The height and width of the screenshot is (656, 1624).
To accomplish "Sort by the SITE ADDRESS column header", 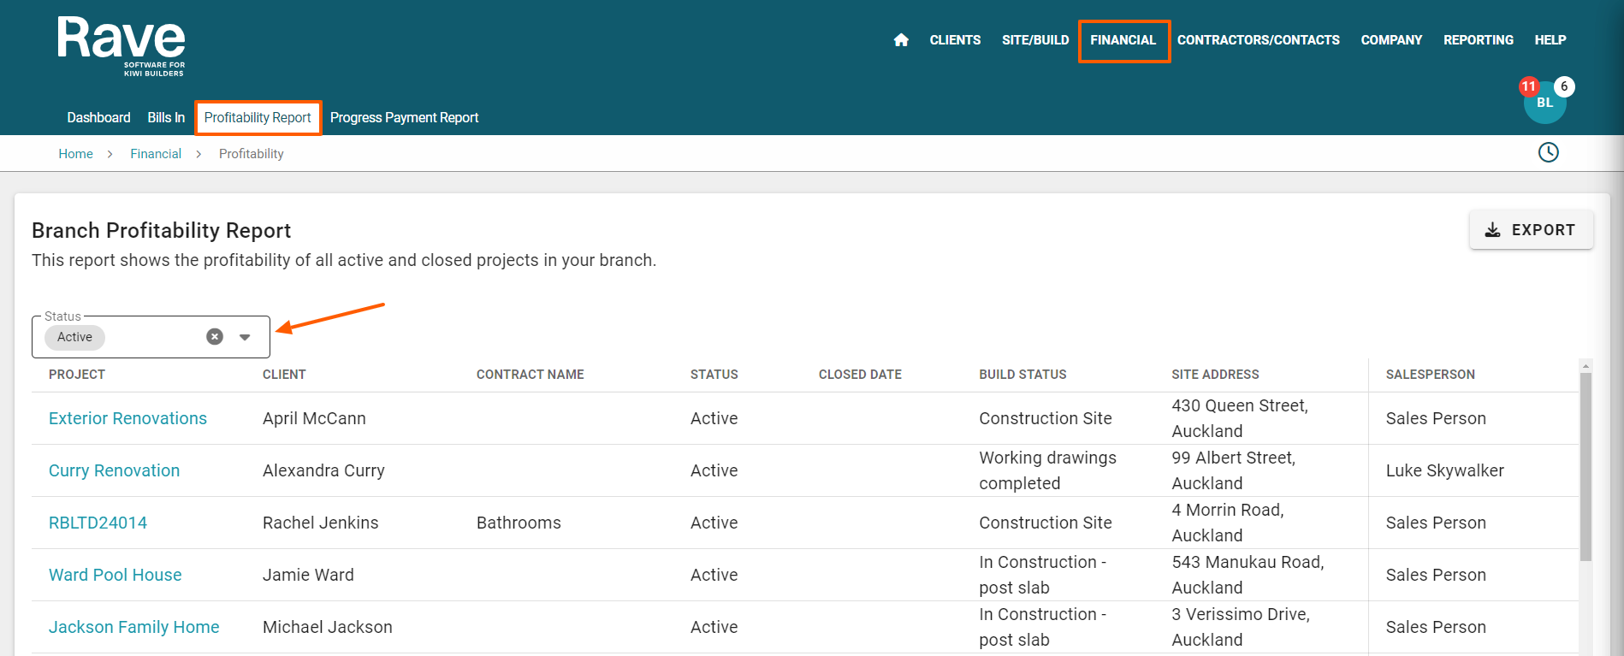I will click(x=1215, y=375).
